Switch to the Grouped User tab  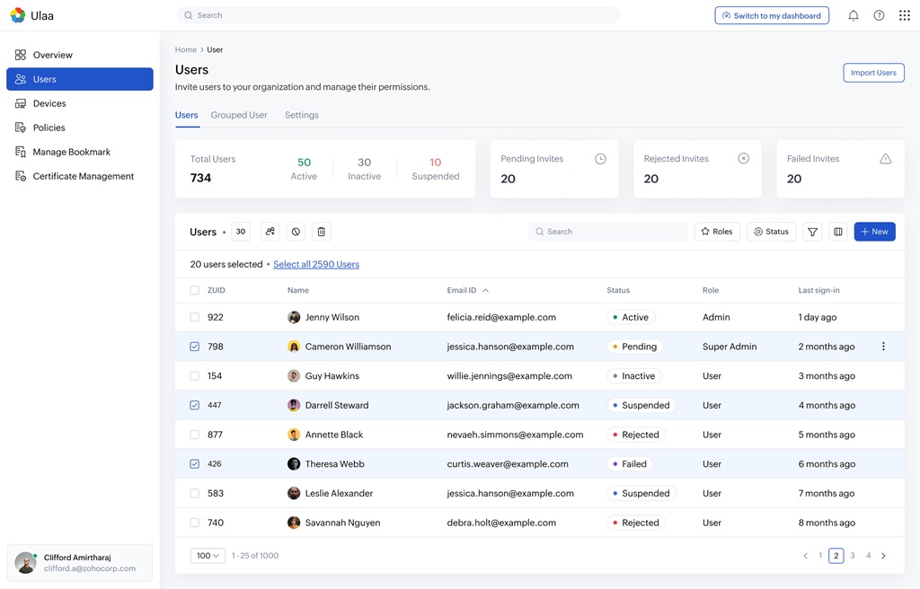239,115
